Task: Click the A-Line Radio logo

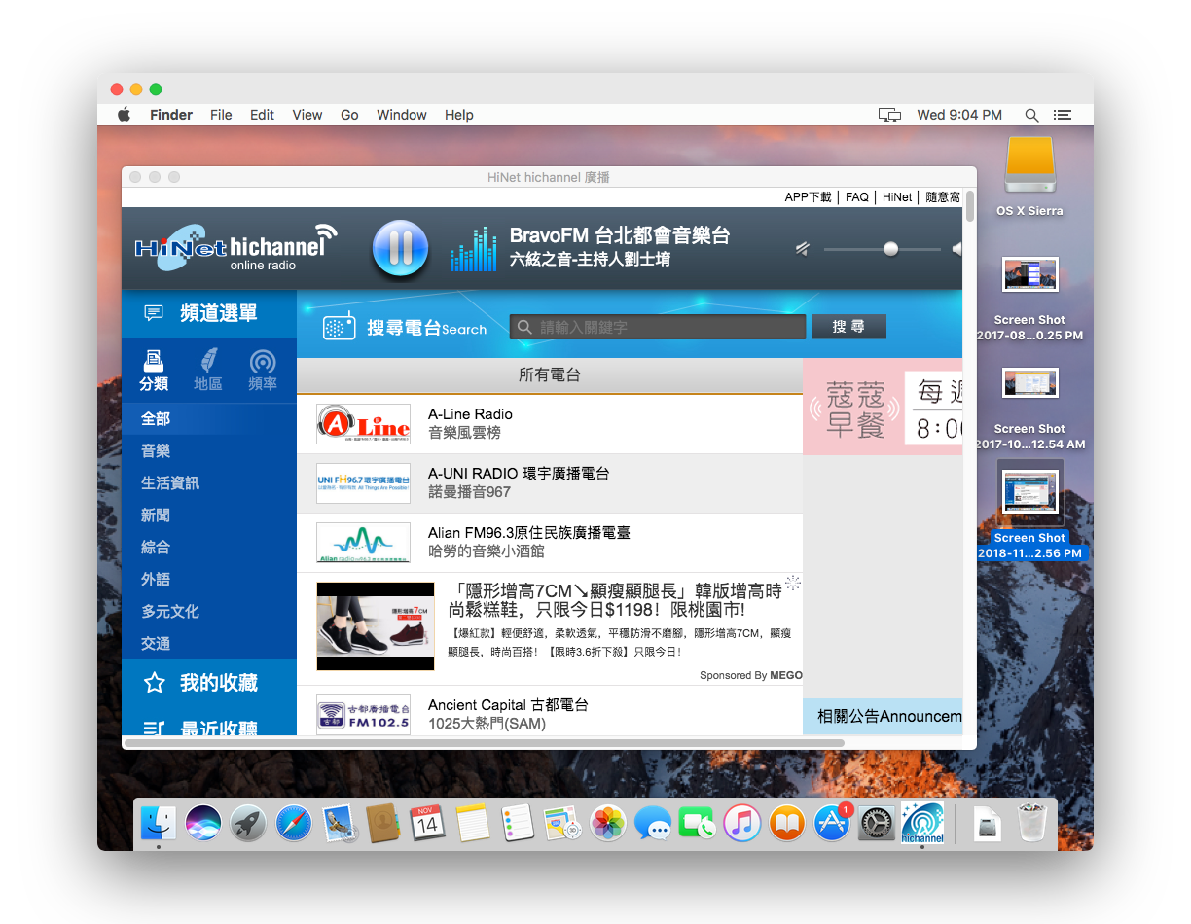Action: pyautogui.click(x=364, y=424)
